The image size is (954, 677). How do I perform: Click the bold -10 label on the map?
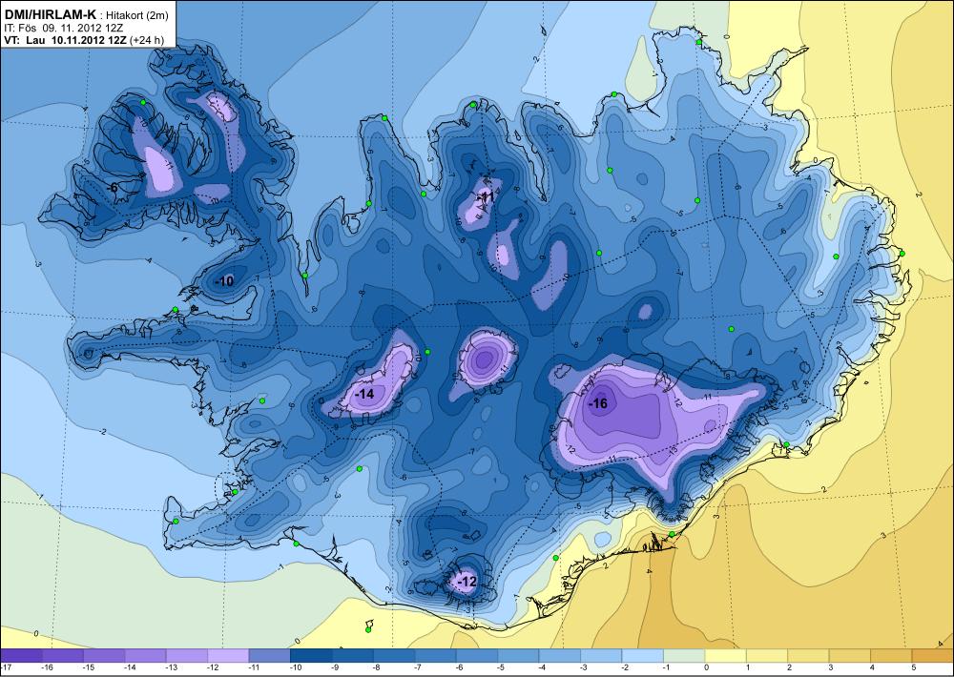click(224, 281)
